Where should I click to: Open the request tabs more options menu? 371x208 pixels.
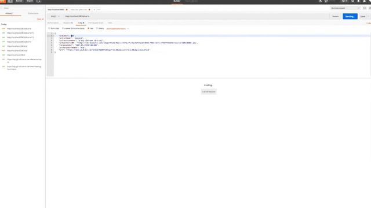[99, 10]
